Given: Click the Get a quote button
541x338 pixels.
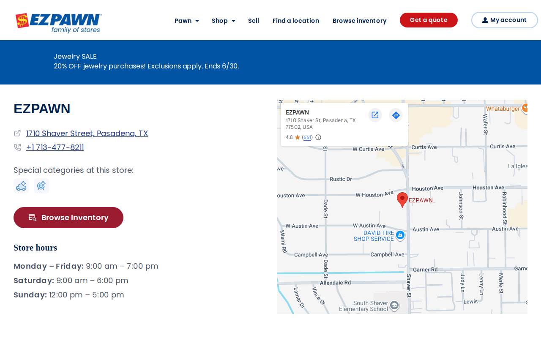Looking at the screenshot, I should (x=429, y=20).
